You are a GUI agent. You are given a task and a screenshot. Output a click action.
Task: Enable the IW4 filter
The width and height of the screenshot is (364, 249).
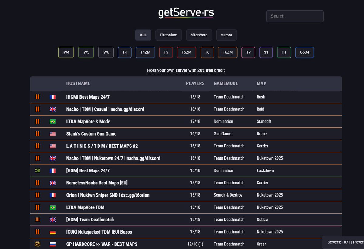[66, 52]
